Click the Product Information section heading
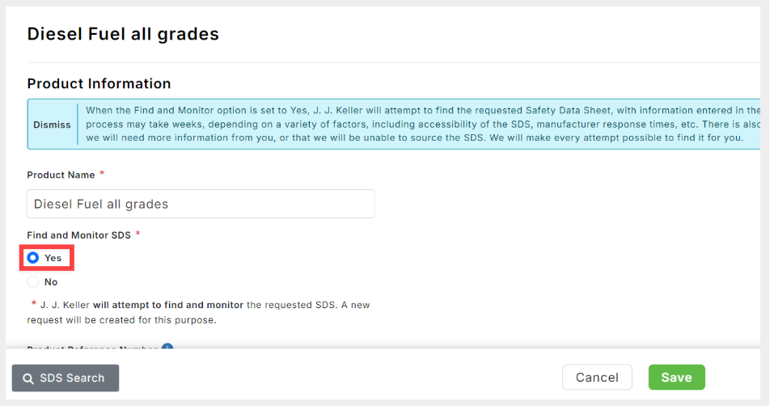The height and width of the screenshot is (406, 770). [x=99, y=83]
